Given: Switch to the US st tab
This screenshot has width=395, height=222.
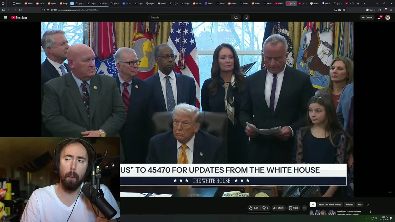Looking at the screenshot, I should pyautogui.click(x=127, y=3).
